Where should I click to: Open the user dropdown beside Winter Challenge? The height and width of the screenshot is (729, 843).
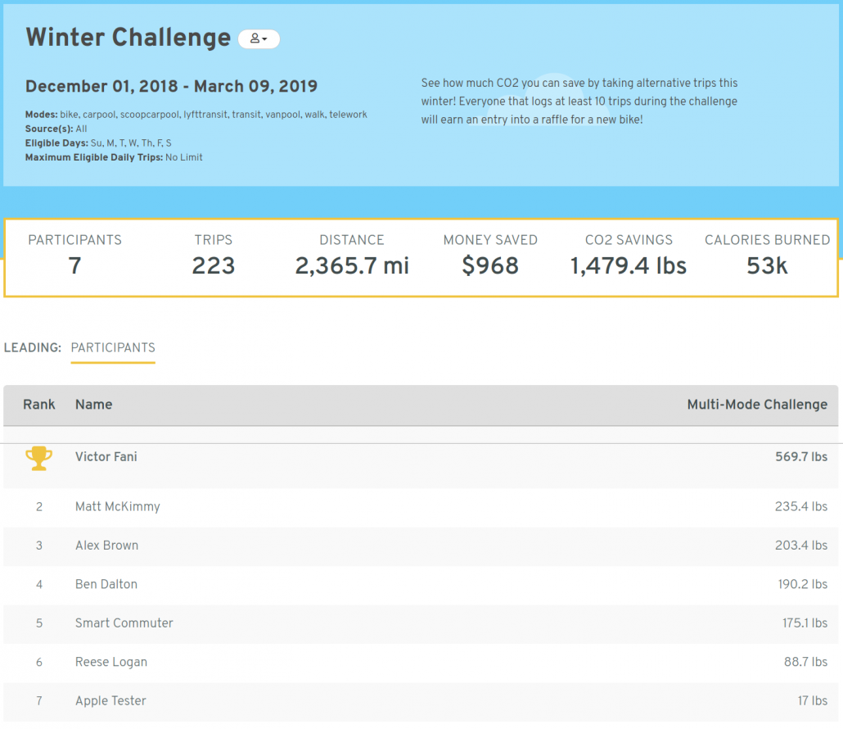pyautogui.click(x=259, y=38)
